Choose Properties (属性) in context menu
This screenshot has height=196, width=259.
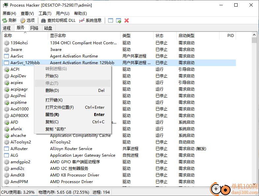pos(73,115)
